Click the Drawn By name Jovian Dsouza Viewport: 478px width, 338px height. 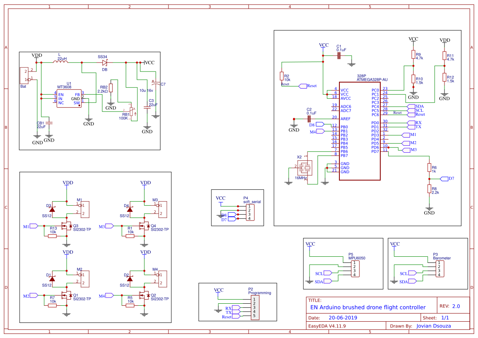436,326
